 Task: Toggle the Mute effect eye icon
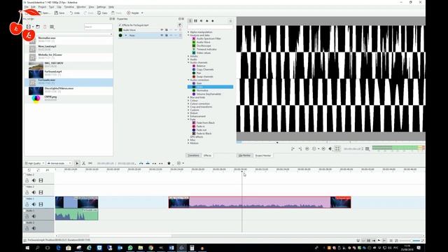162,36
